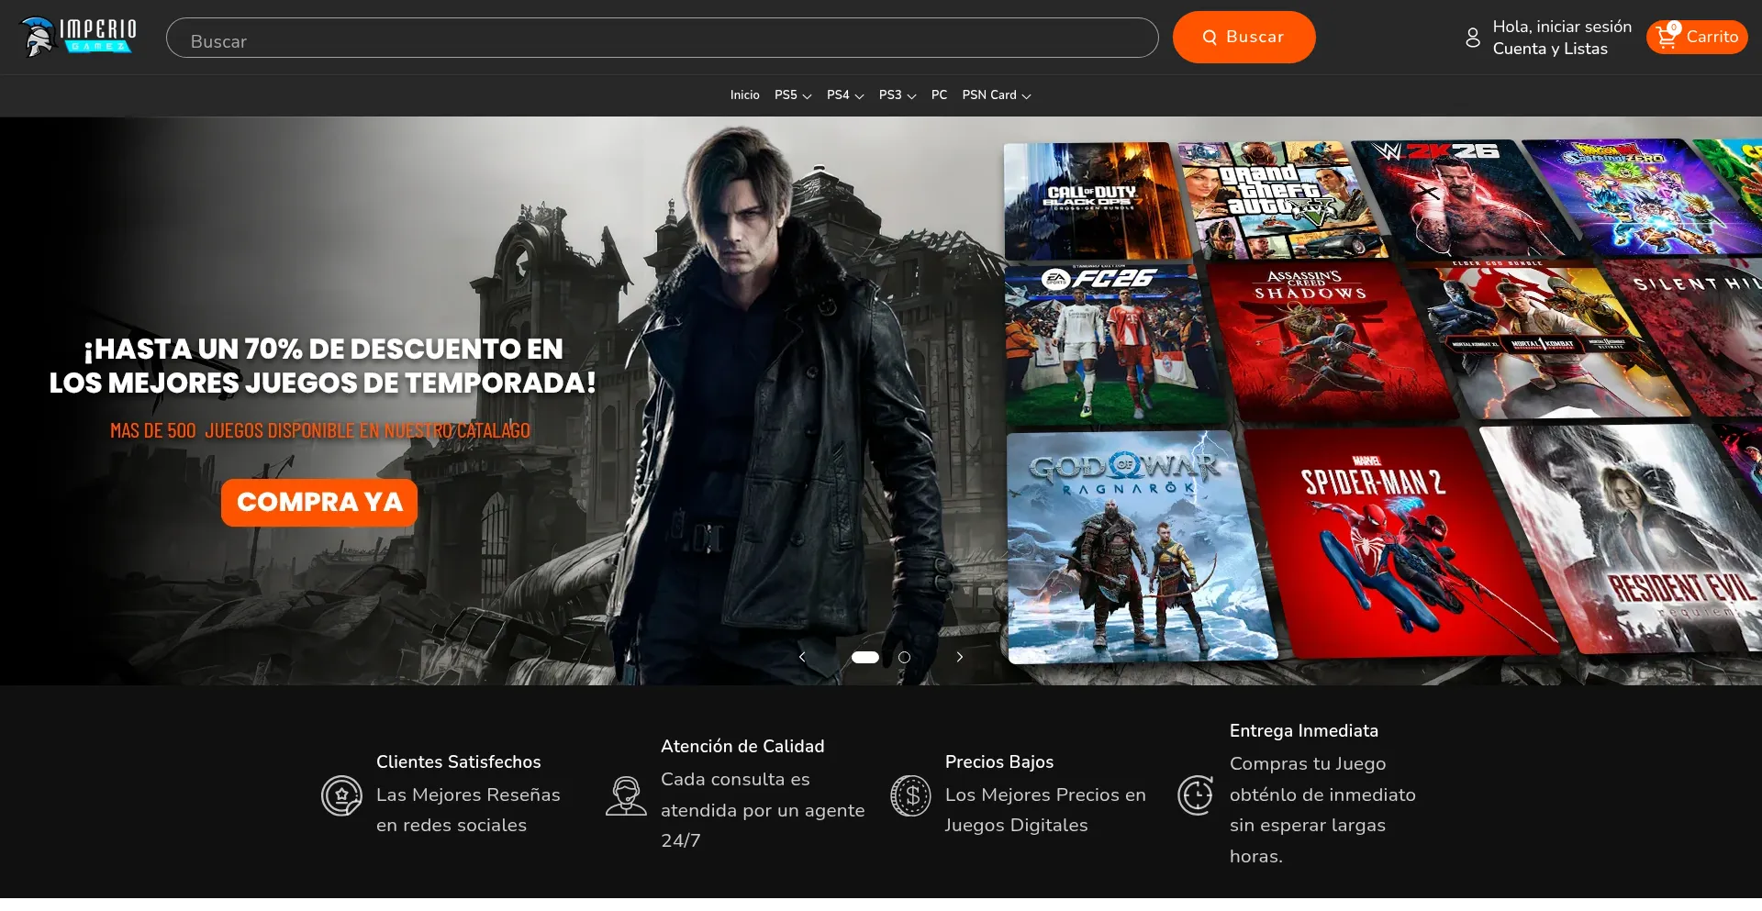1762x911 pixels.
Task: Open Cuenta y Listas link
Action: point(1550,49)
